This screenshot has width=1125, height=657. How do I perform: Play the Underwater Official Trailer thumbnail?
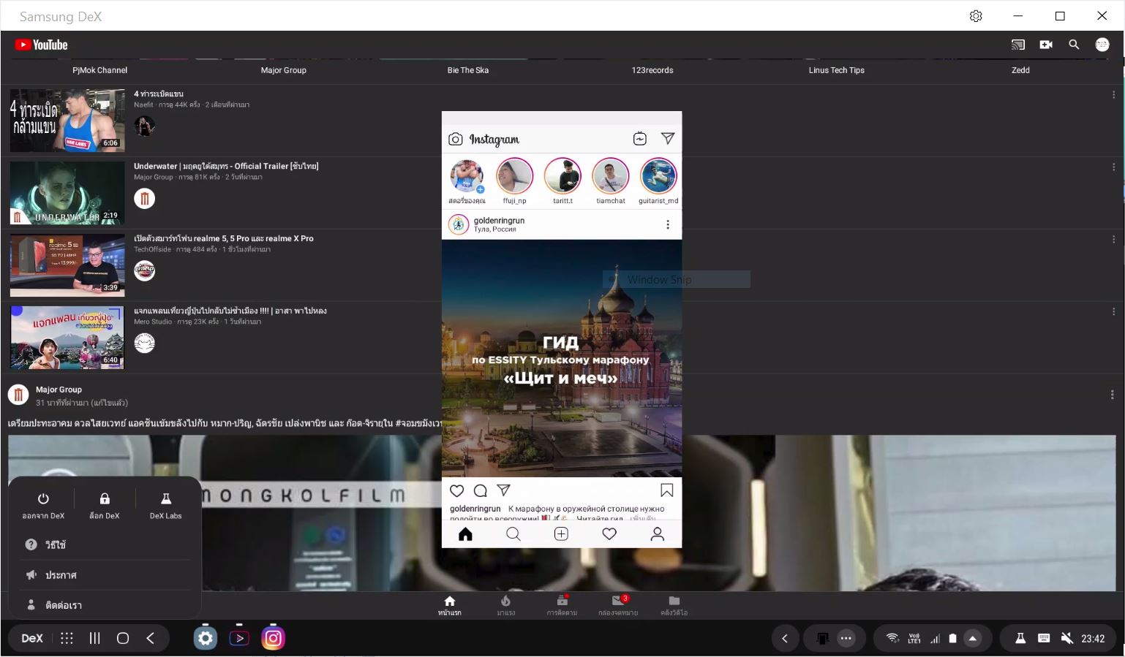click(x=67, y=193)
